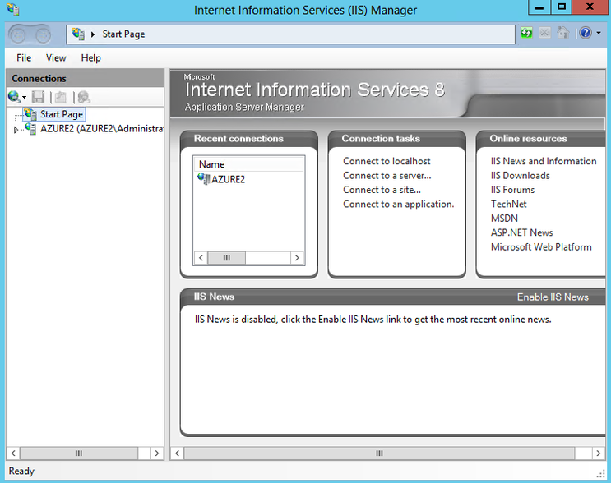The image size is (611, 483).
Task: Open dropdown arrow beside Connections globe icon
Action: [x=24, y=97]
